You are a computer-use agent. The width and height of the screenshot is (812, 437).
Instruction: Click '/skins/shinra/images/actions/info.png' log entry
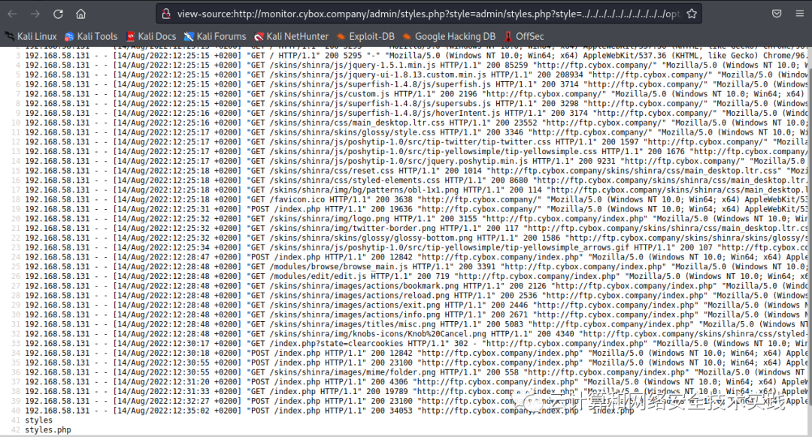(x=355, y=314)
